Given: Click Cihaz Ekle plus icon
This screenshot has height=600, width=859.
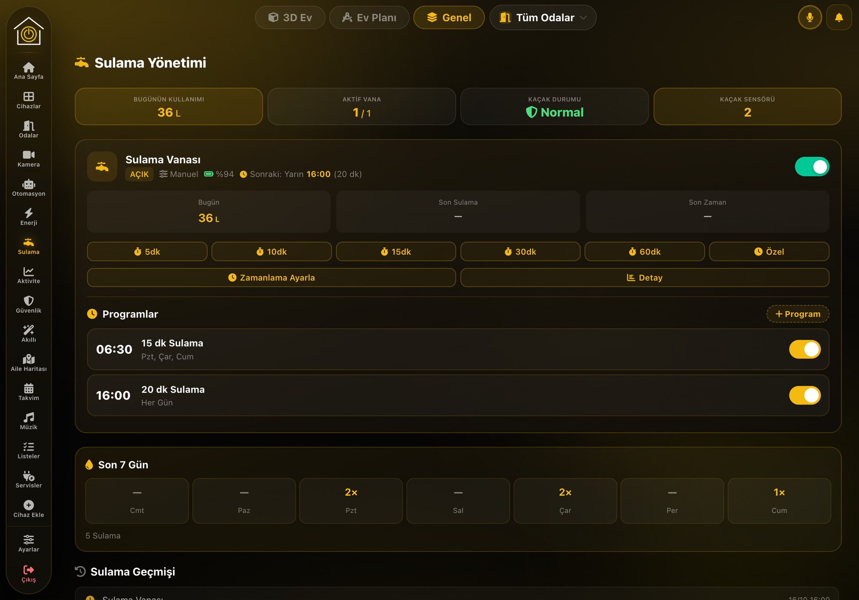Looking at the screenshot, I should point(28,505).
